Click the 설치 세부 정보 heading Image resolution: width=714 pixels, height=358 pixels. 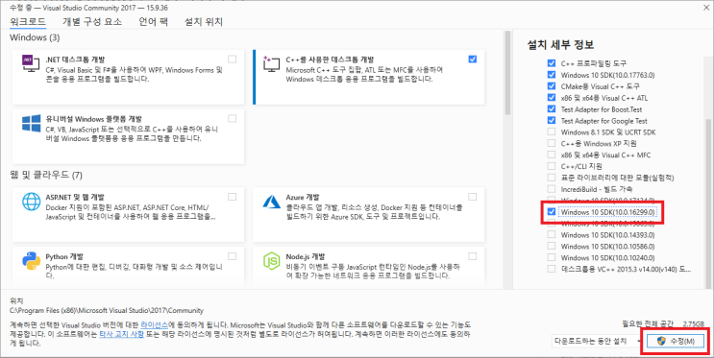click(x=560, y=44)
